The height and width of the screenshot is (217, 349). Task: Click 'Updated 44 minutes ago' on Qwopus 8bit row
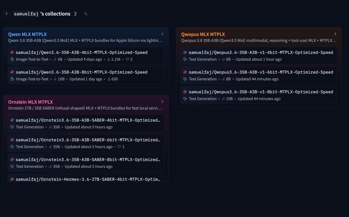259,99
